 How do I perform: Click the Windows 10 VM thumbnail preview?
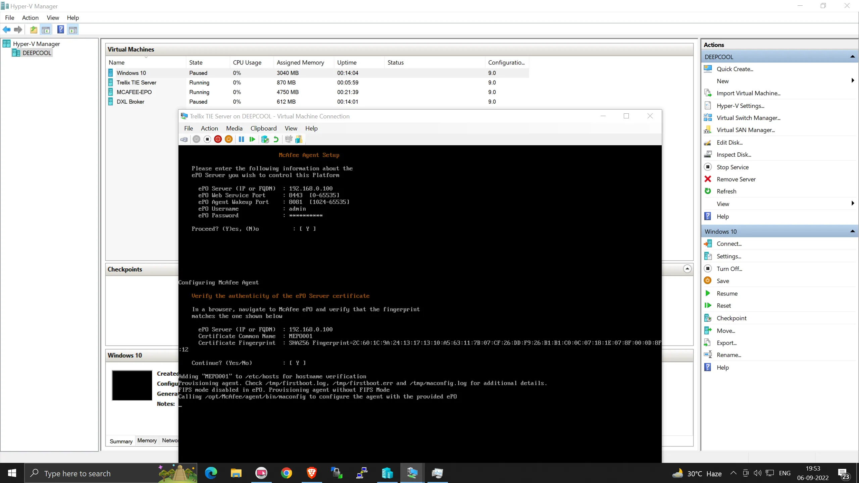coord(132,385)
